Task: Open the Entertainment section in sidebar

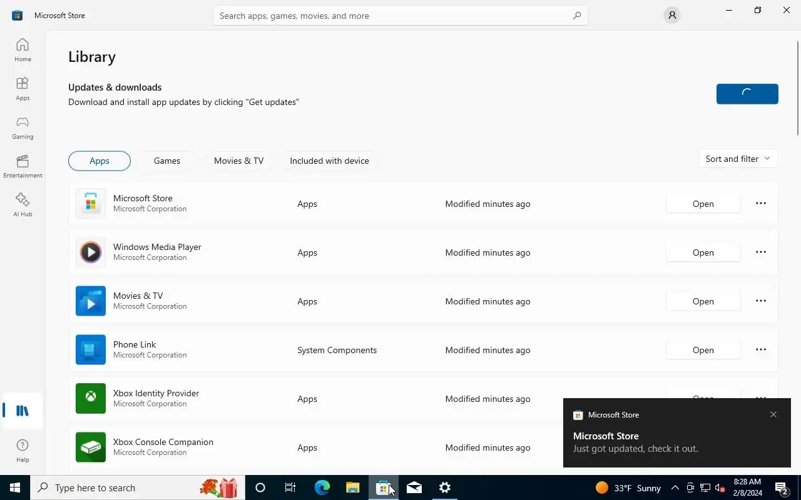Action: click(23, 166)
